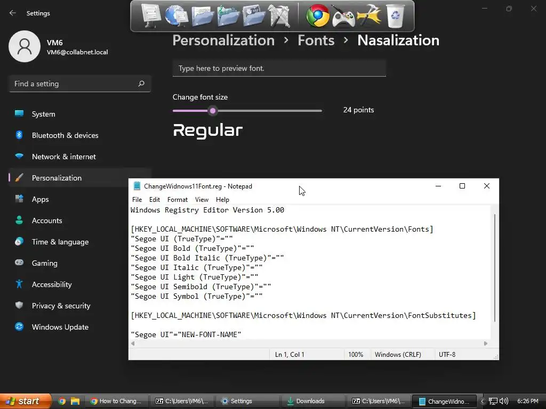Open the globe network icon in dock
The image size is (546, 409).
tap(176, 15)
